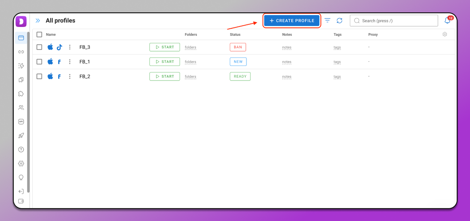470x221 pixels.
Task: Open the three-dot menu for FB_1
Action: coord(70,61)
